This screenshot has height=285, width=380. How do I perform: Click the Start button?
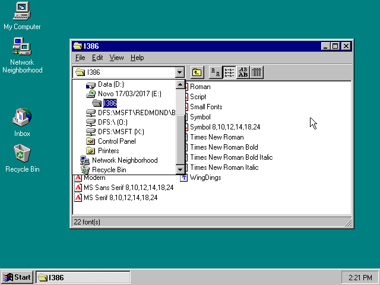pos(17,277)
